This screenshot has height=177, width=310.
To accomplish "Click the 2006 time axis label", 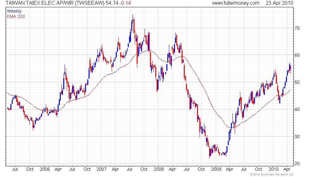I will [x=45, y=169].
